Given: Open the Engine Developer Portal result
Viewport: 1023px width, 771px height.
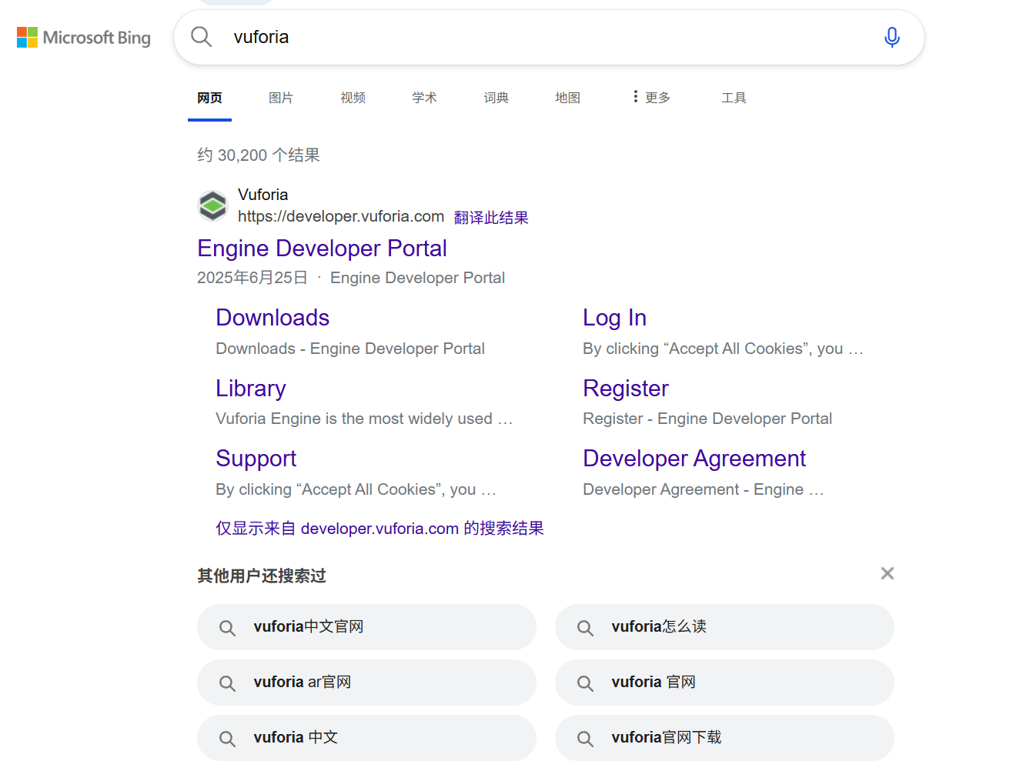Looking at the screenshot, I should pos(322,249).
